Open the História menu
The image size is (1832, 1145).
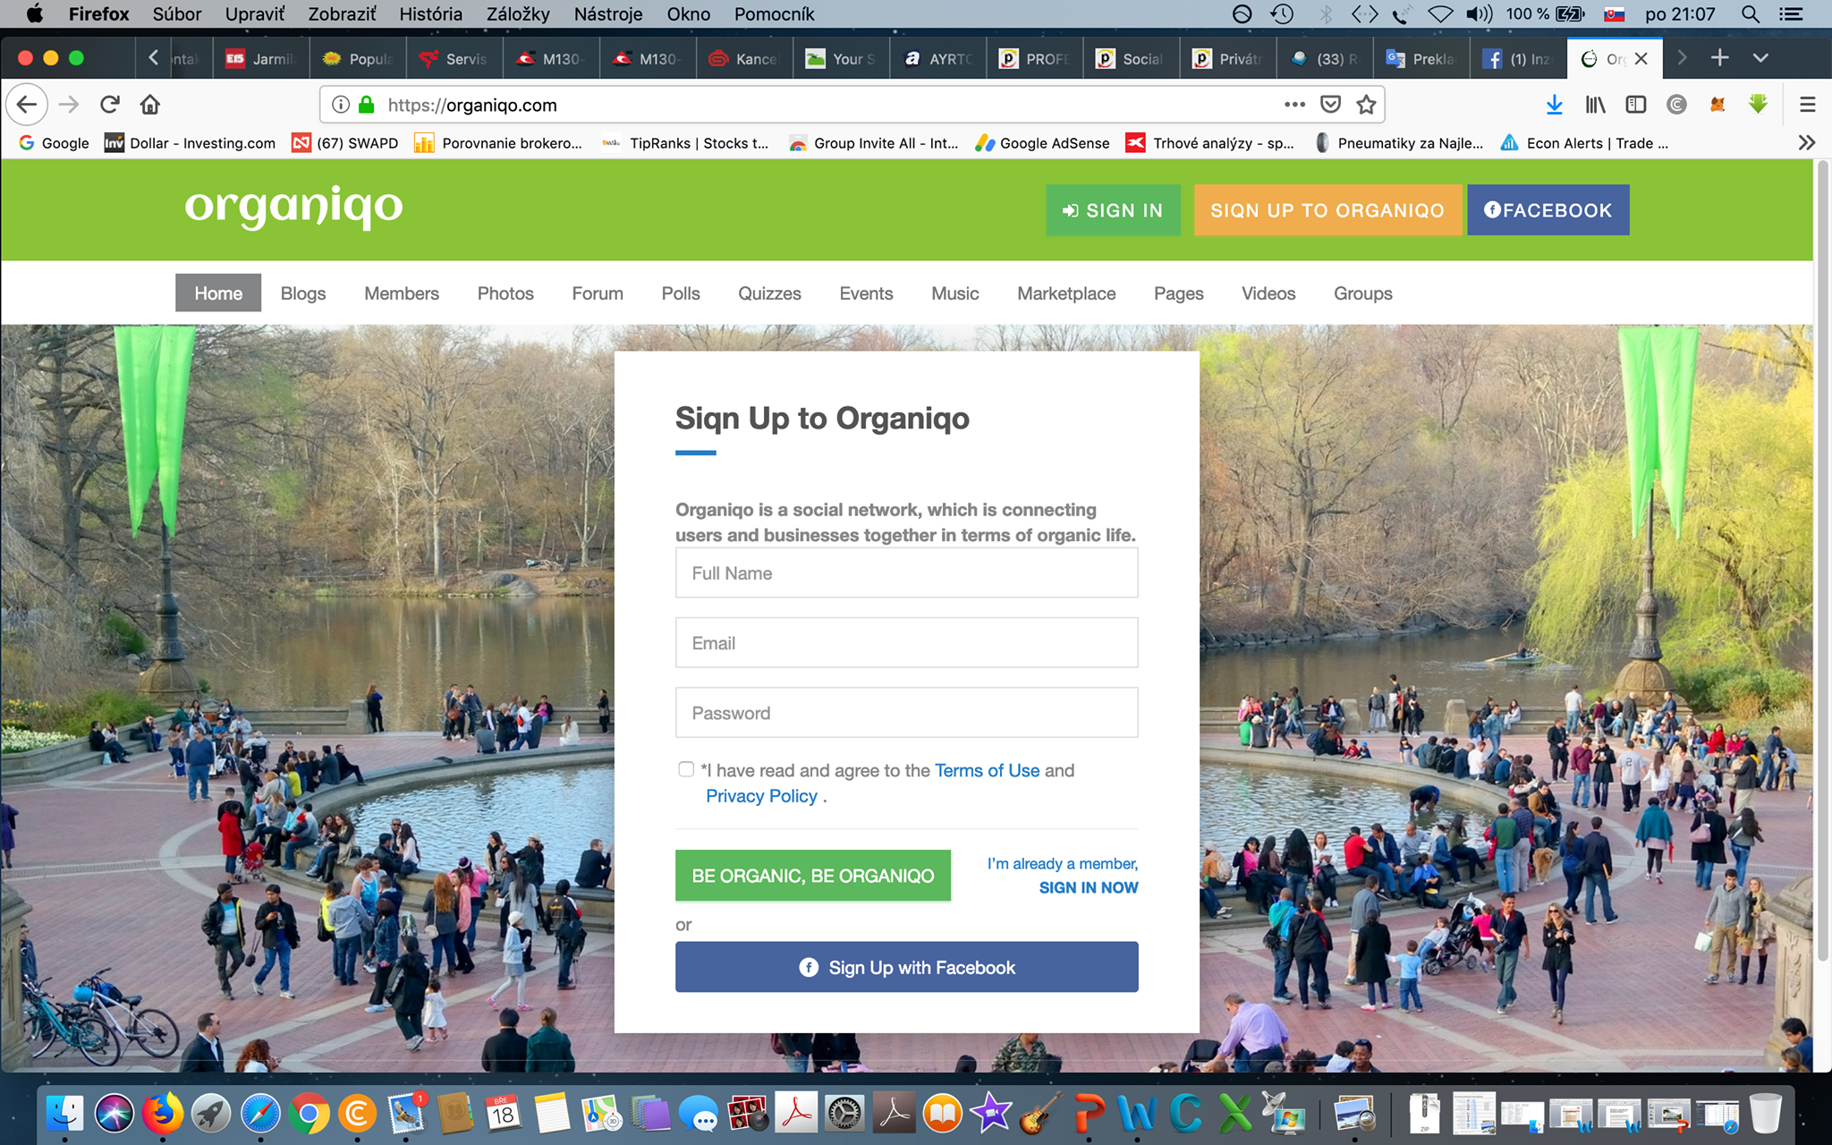430,13
